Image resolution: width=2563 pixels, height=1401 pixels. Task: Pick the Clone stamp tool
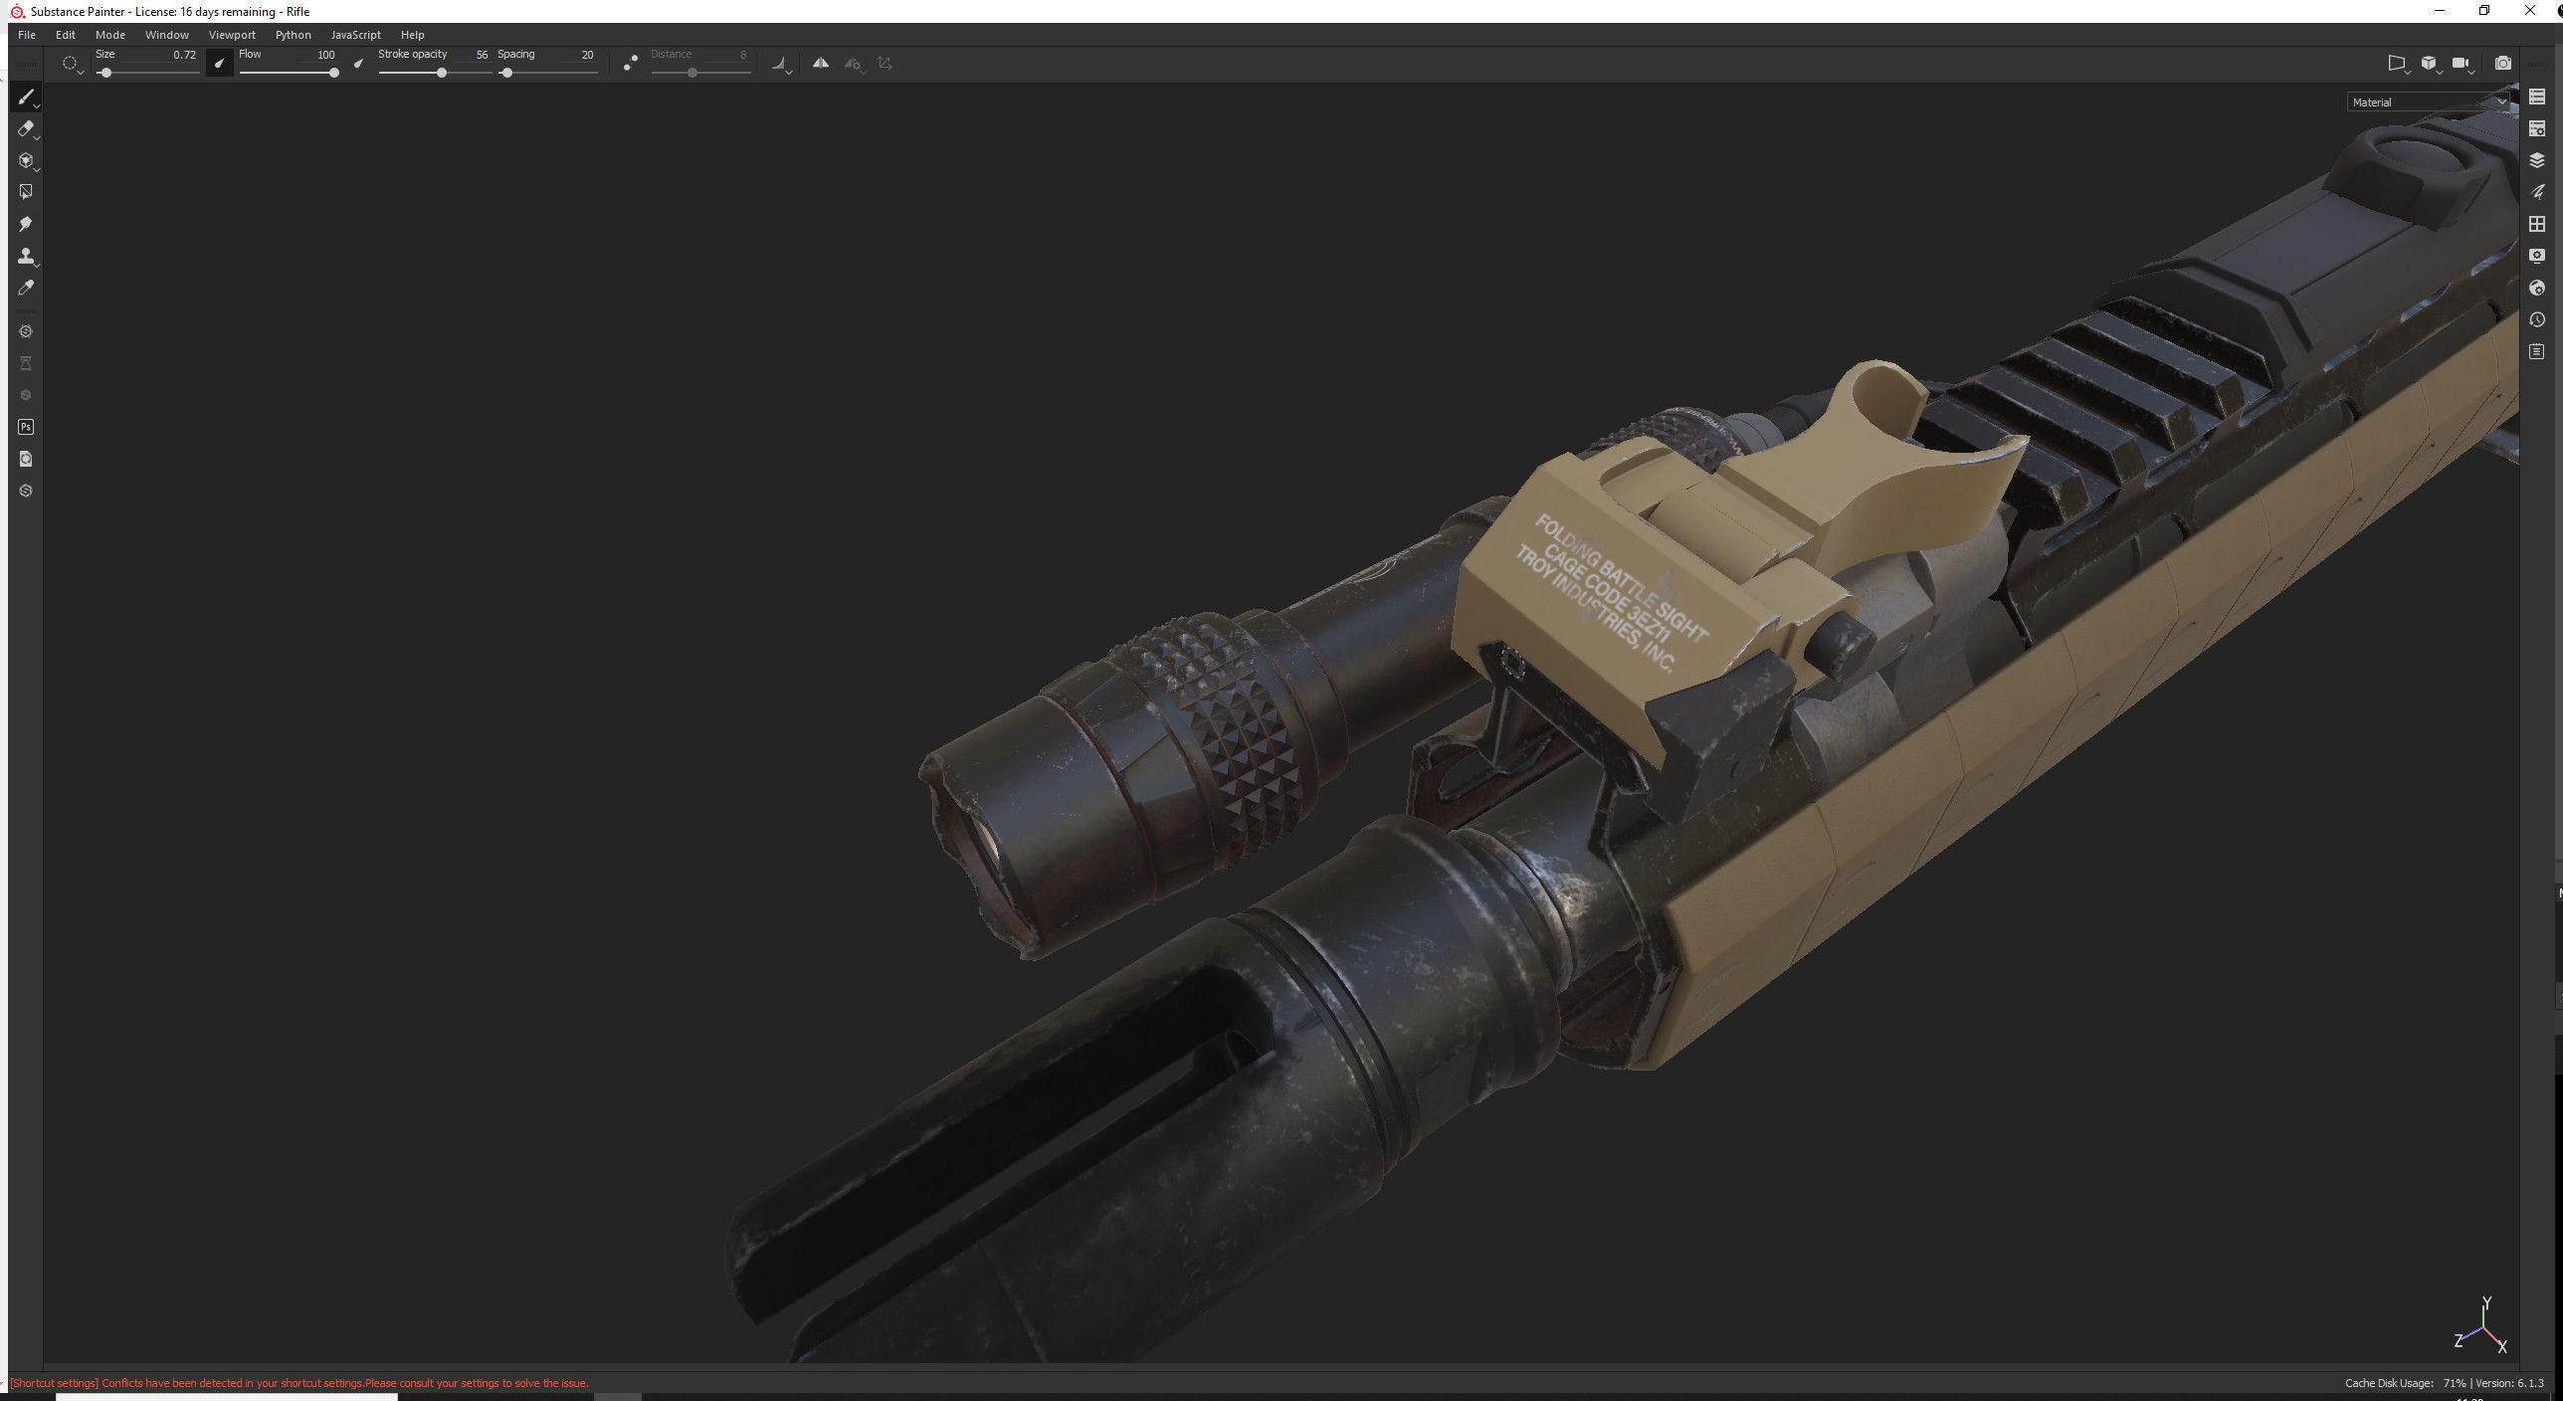click(x=27, y=256)
